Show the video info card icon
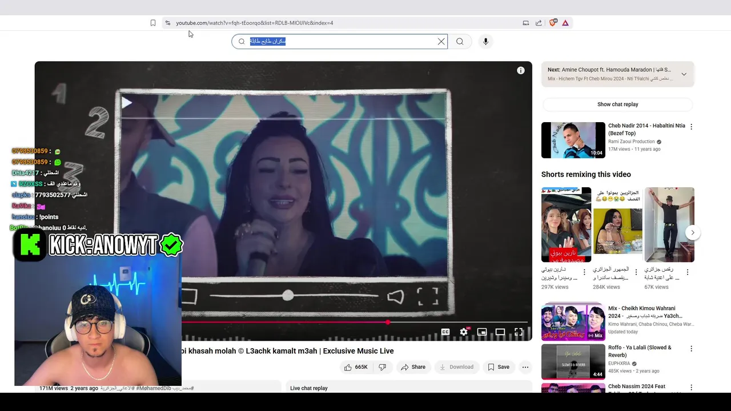Screen dimensions: 731x411 (x=520, y=70)
